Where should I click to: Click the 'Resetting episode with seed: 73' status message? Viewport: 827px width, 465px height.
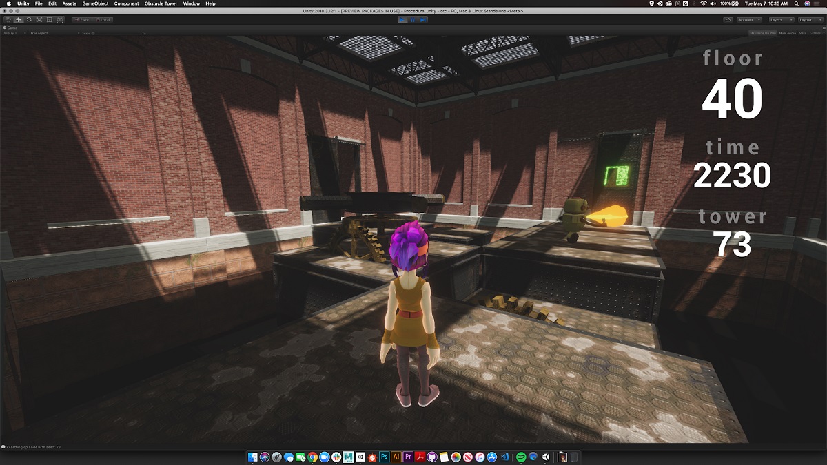click(34, 447)
